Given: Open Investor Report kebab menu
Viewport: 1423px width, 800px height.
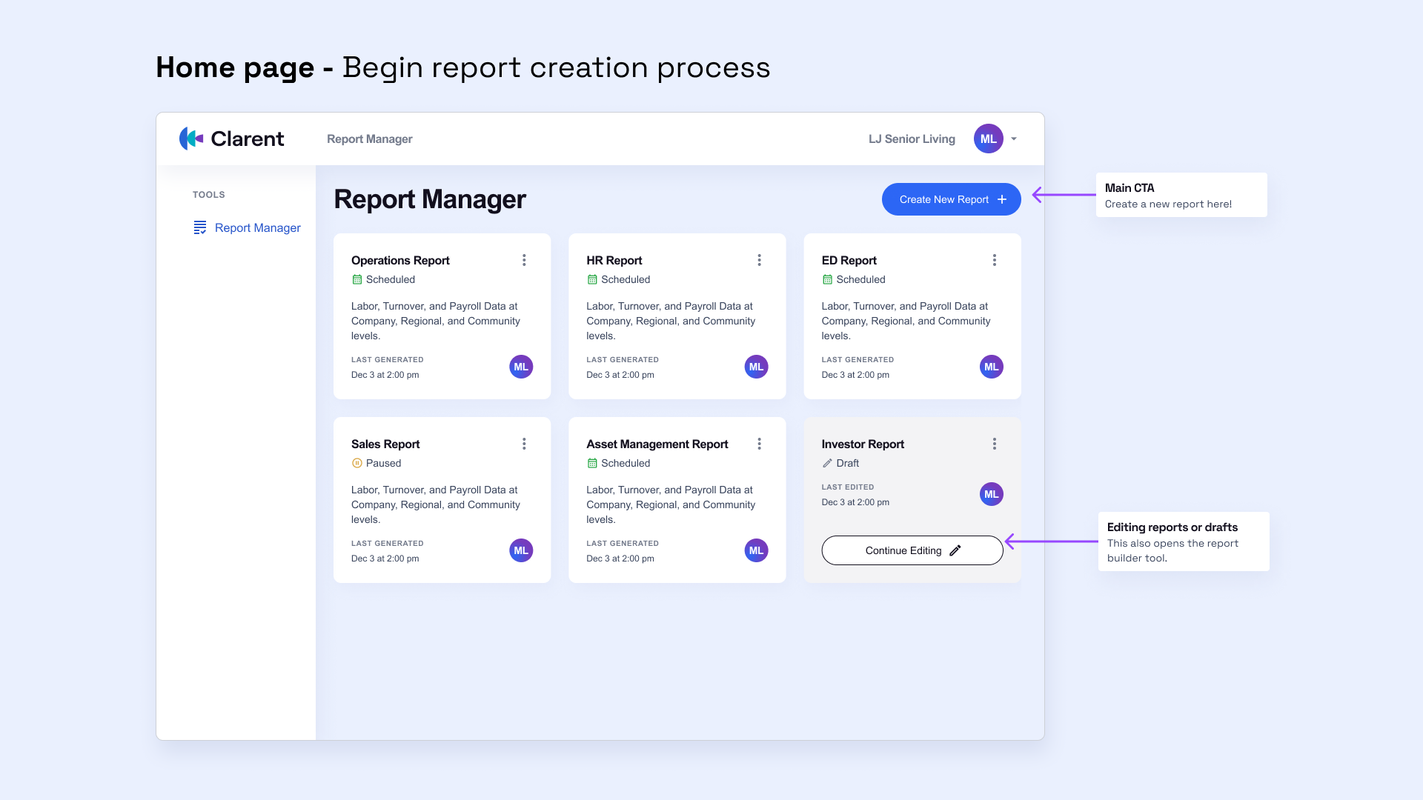Looking at the screenshot, I should point(994,444).
